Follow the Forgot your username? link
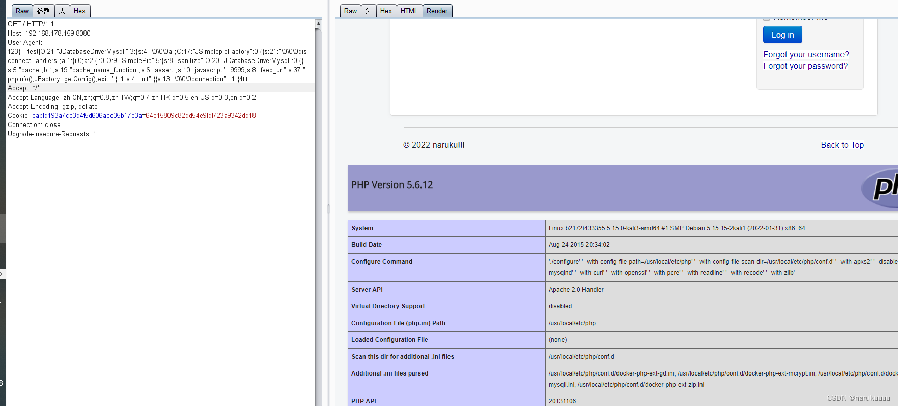The height and width of the screenshot is (406, 898). tap(806, 54)
